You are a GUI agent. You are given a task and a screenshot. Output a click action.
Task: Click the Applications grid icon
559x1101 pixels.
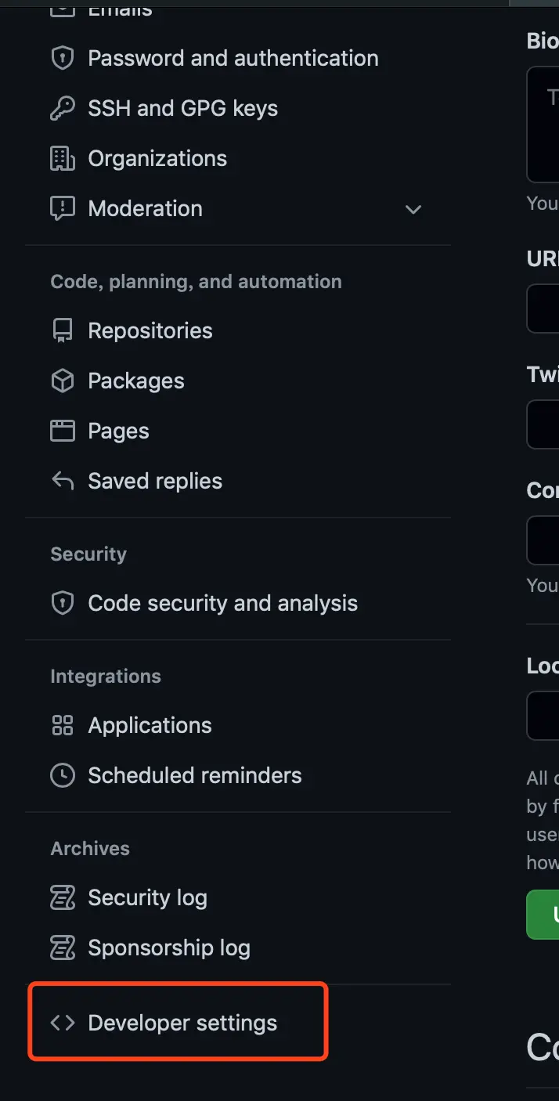pos(62,726)
